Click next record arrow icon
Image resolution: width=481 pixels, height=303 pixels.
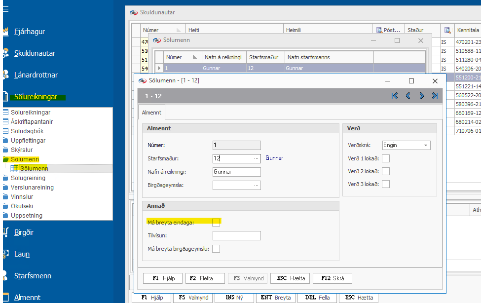421,96
